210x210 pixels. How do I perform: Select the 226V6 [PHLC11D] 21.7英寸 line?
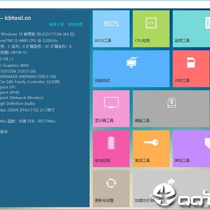pyautogui.click(x=27, y=110)
